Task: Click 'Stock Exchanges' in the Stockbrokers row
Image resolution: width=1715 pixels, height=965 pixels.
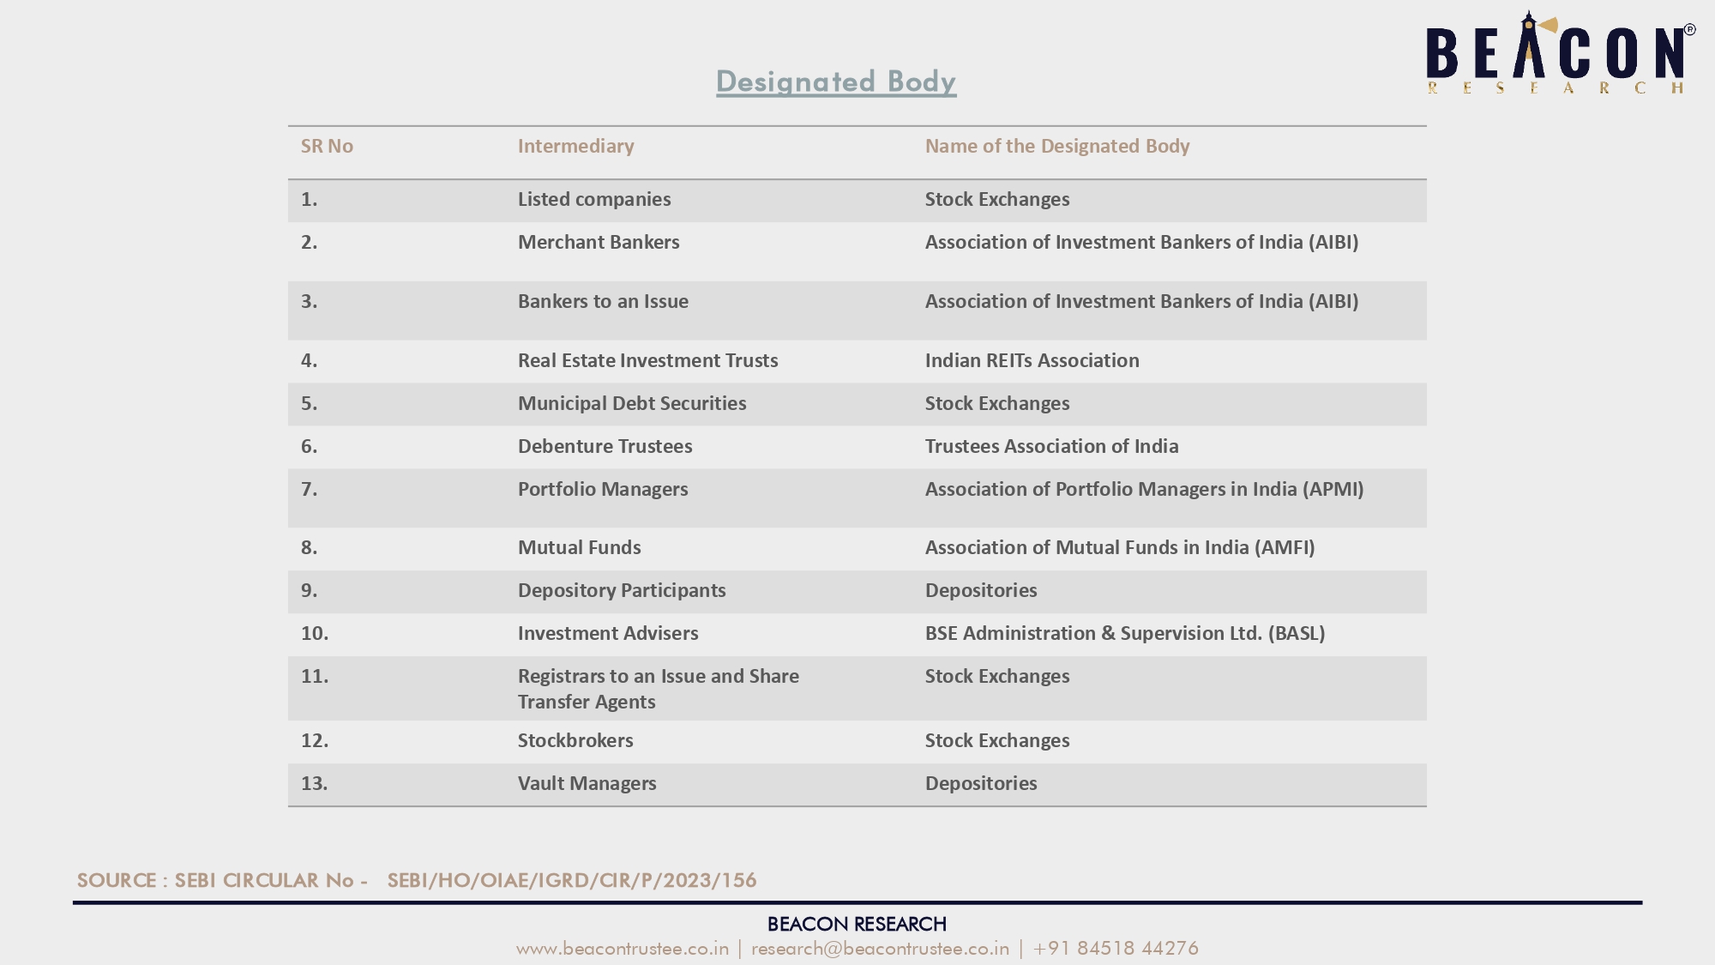Action: (x=997, y=740)
